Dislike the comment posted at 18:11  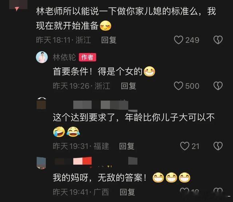pyautogui.click(x=218, y=40)
